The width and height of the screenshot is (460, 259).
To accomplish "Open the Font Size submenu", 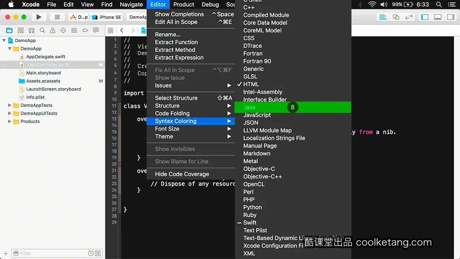I will [x=191, y=129].
